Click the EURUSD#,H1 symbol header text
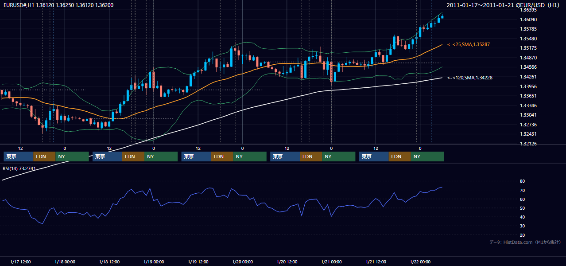The image size is (566, 266). (58, 5)
